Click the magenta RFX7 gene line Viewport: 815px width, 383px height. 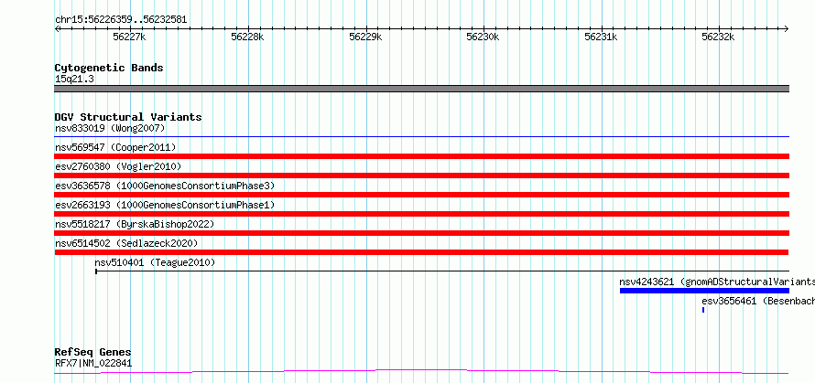pyautogui.click(x=422, y=372)
